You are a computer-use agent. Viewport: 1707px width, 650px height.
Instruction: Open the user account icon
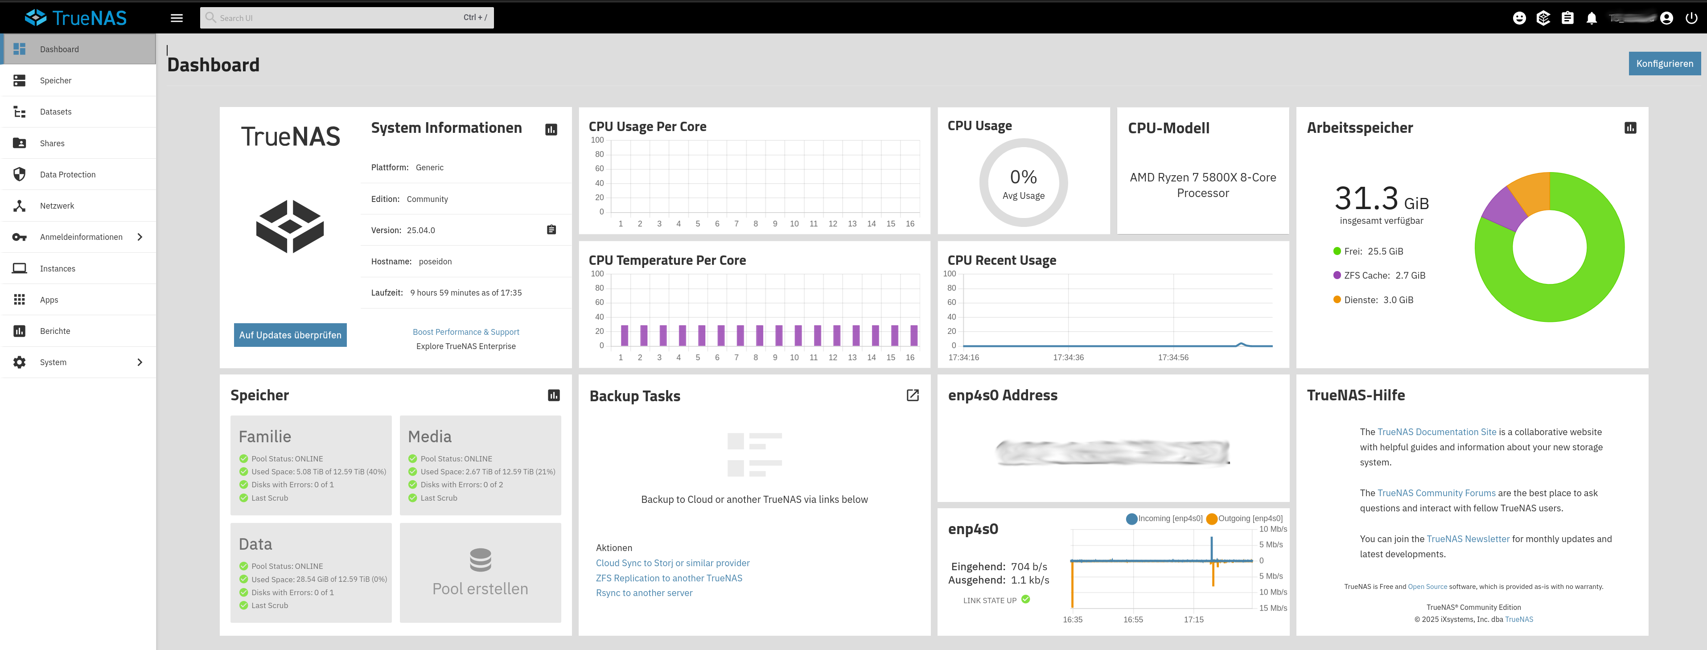coord(1666,18)
